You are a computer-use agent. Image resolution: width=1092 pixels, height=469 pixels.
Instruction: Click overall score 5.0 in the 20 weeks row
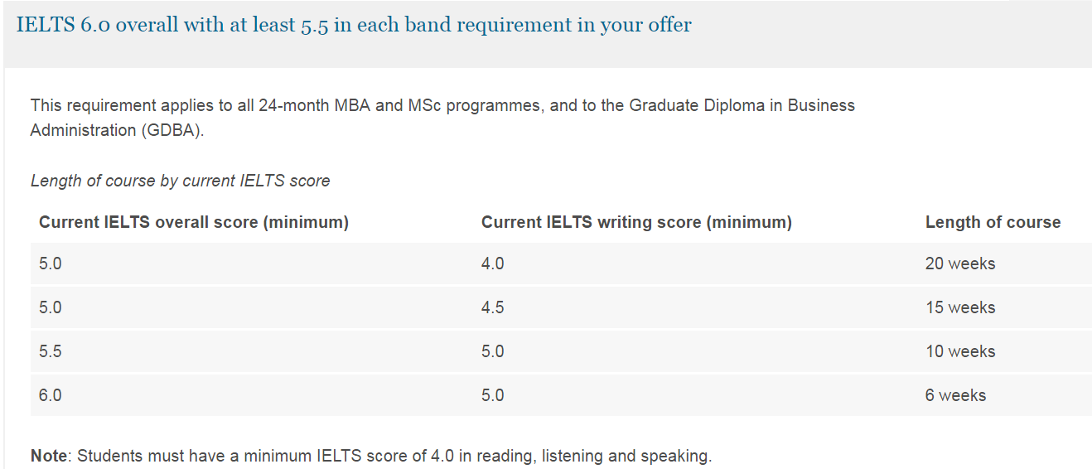[50, 264]
